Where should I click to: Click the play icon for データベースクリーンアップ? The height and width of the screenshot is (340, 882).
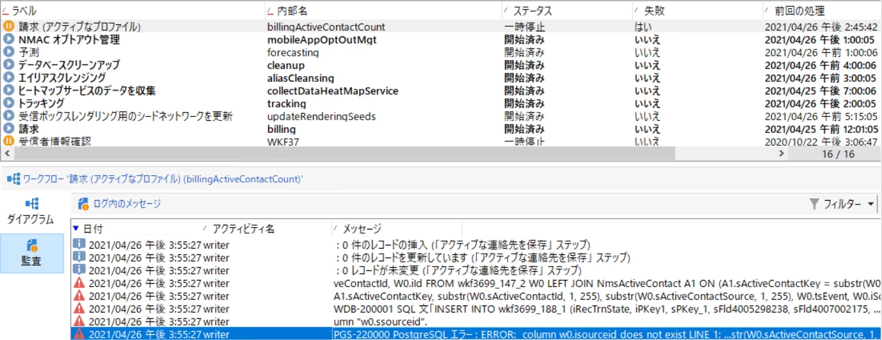[8, 65]
